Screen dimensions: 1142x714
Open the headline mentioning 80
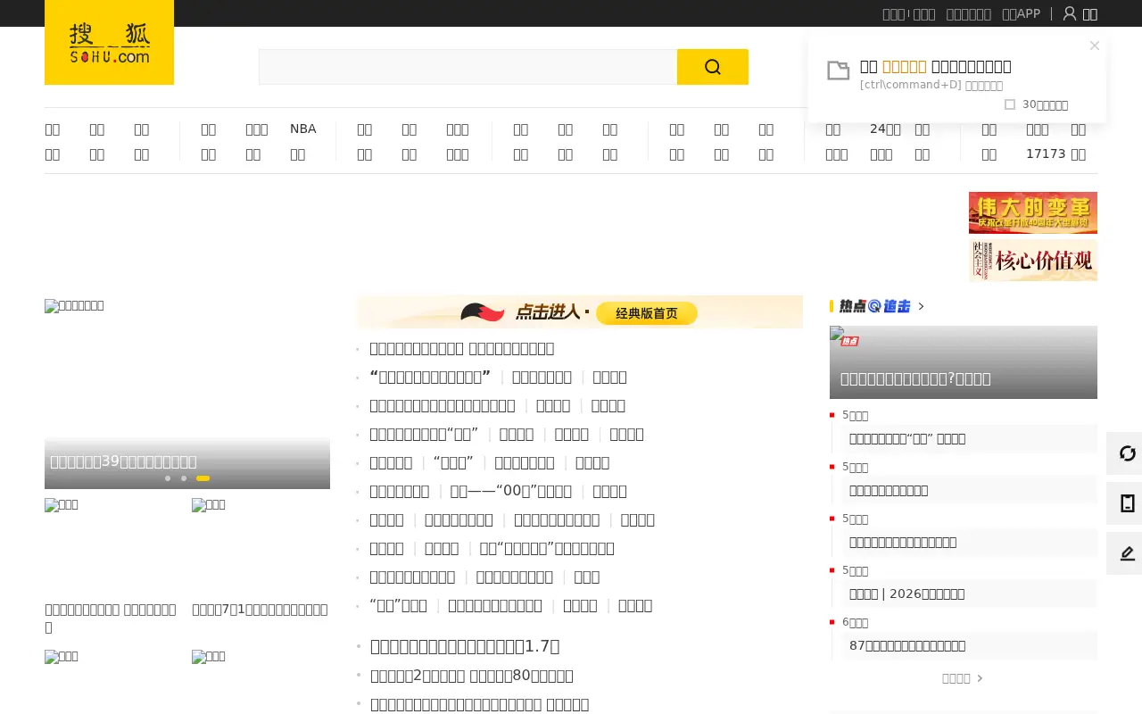tap(471, 676)
